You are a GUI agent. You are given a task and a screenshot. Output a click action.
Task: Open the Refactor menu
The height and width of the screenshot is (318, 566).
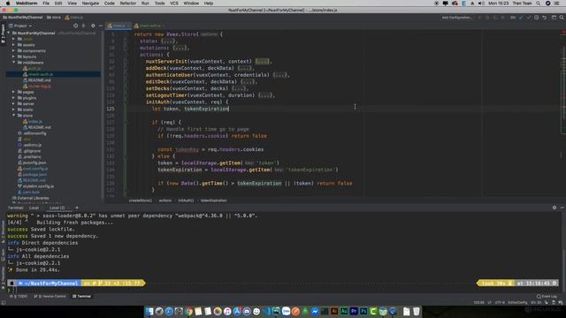click(x=127, y=4)
